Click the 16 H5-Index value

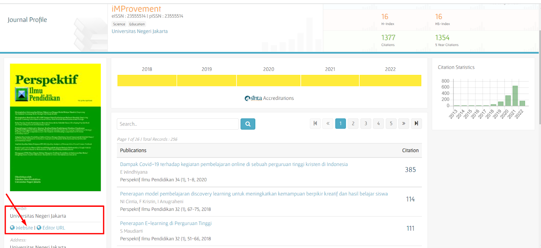pyautogui.click(x=439, y=17)
